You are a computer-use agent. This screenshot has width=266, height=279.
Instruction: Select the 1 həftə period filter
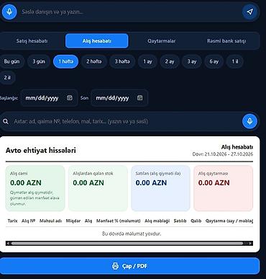(x=65, y=61)
